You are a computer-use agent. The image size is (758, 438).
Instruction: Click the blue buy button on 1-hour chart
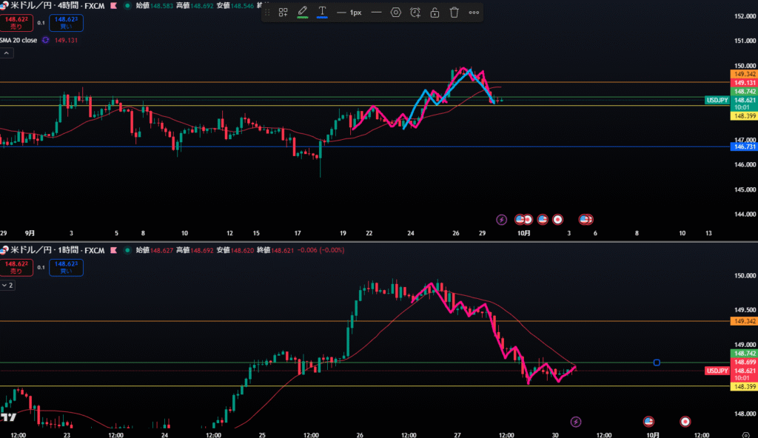(67, 267)
